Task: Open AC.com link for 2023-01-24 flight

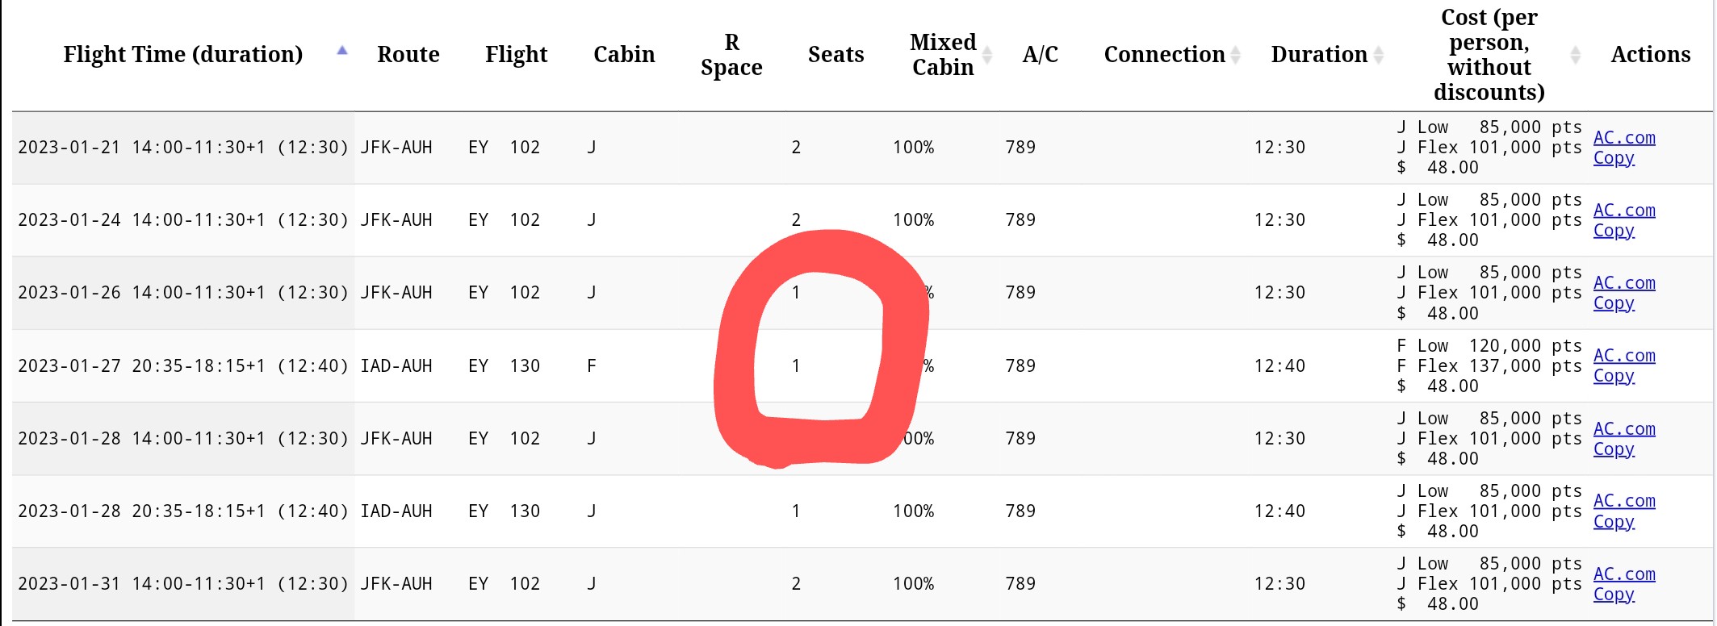Action: (1624, 211)
